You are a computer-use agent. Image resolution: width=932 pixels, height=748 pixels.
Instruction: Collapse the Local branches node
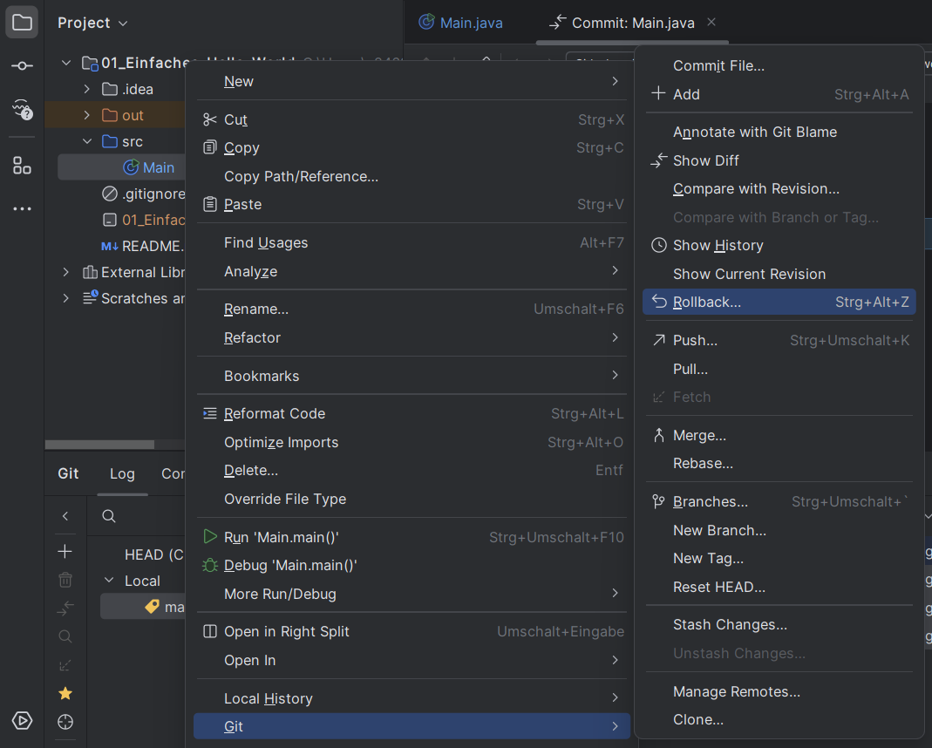[109, 581]
